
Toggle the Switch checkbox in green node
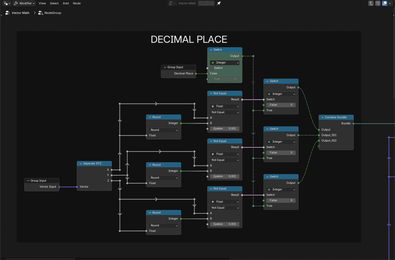(x=212, y=68)
